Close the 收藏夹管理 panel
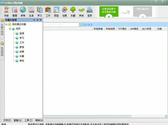Image resolution: width=168 pixels, height=125 pixels. [41, 20]
